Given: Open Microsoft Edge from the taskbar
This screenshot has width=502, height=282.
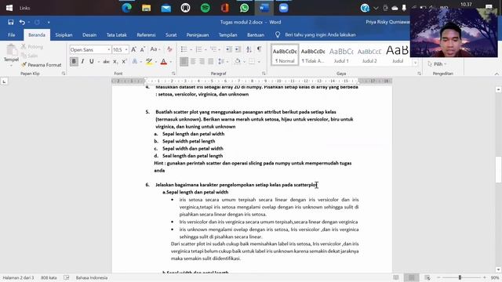Looking at the screenshot, I should point(127,8).
